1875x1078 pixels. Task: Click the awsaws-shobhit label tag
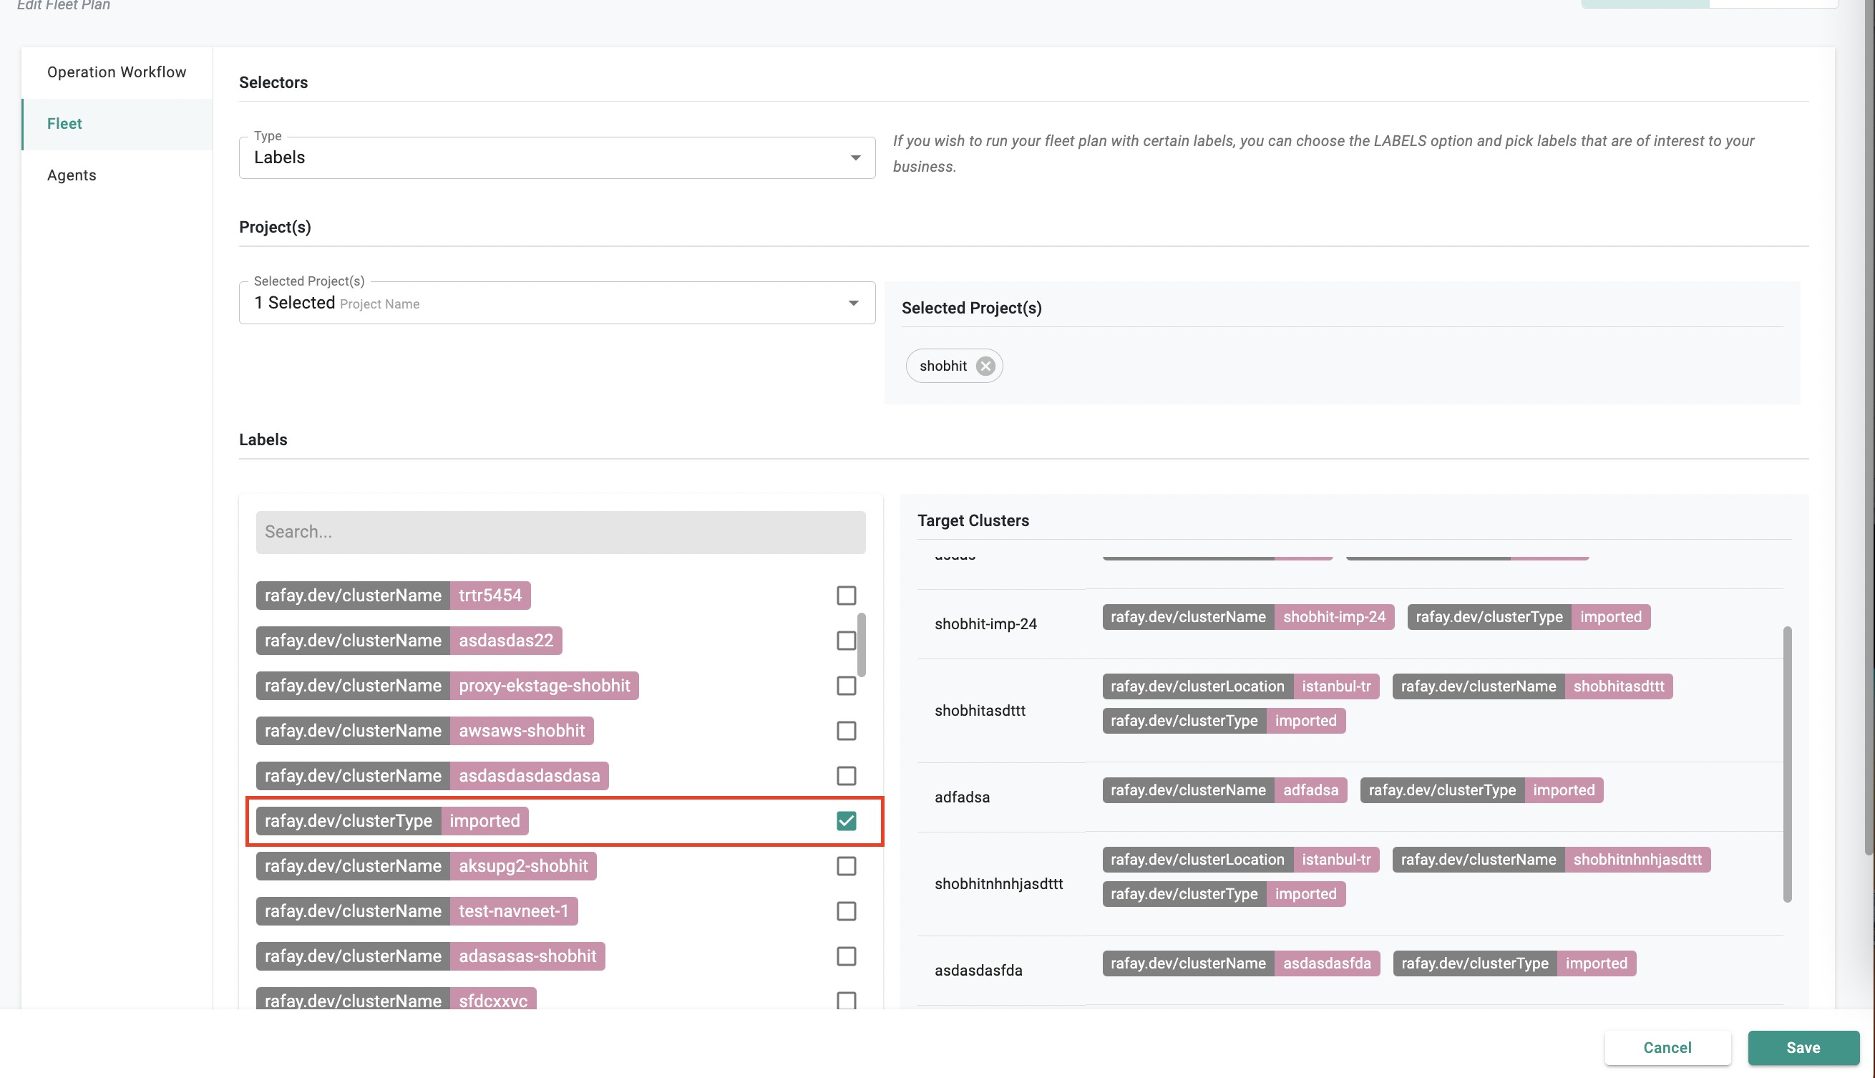(424, 731)
